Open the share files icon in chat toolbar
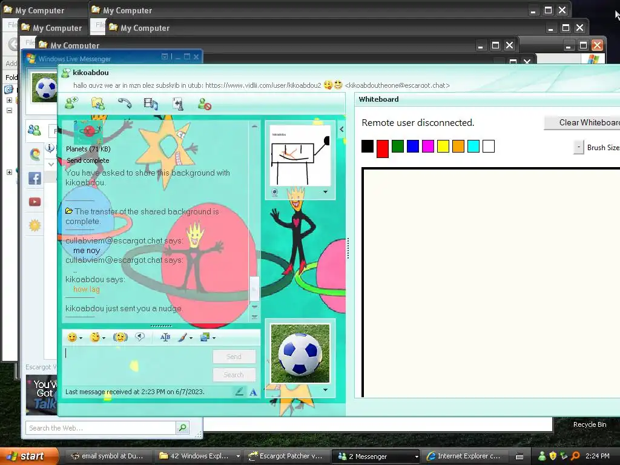This screenshot has width=620, height=465. [x=97, y=104]
